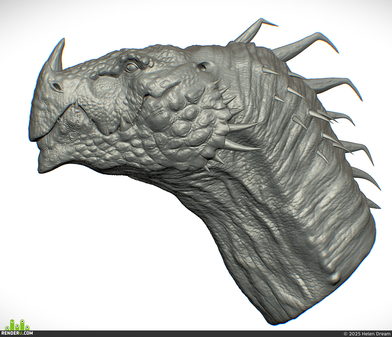Click the small fang on the upper lip
392x337 pixels.
[76, 104]
